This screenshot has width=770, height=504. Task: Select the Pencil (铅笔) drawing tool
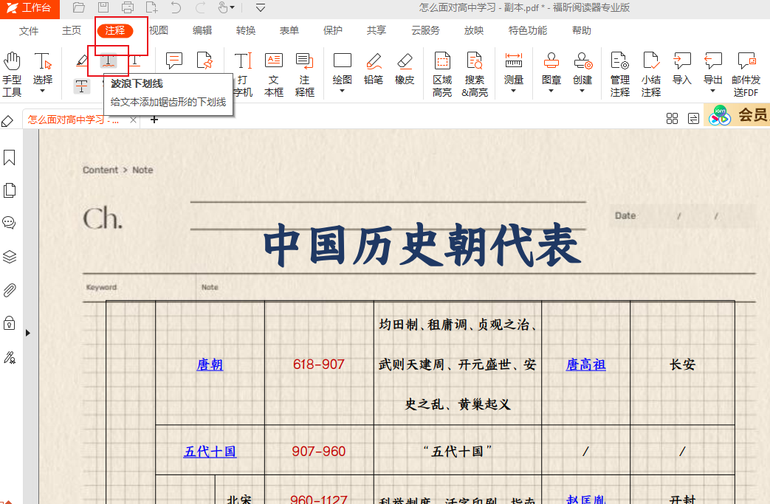pos(374,68)
